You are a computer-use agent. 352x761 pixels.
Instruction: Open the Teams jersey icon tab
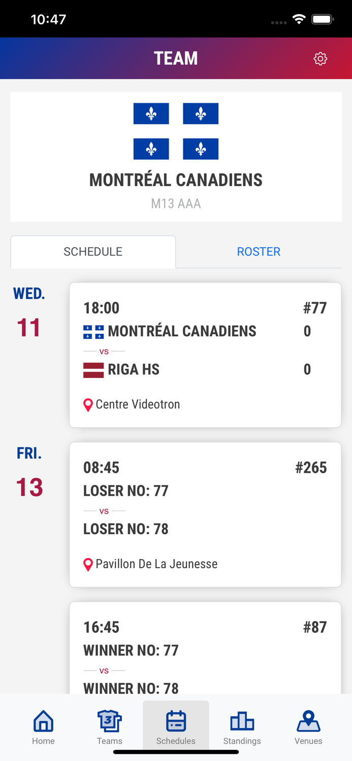tap(110, 721)
